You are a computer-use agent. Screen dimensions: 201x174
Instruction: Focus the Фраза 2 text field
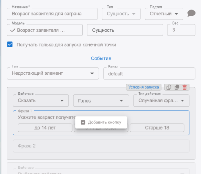tap(101, 146)
